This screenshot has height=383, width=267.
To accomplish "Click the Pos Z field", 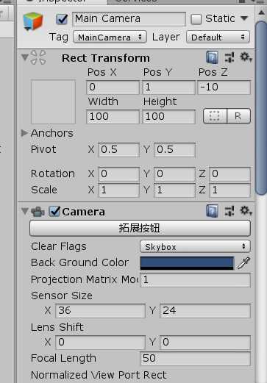I will coord(224,87).
